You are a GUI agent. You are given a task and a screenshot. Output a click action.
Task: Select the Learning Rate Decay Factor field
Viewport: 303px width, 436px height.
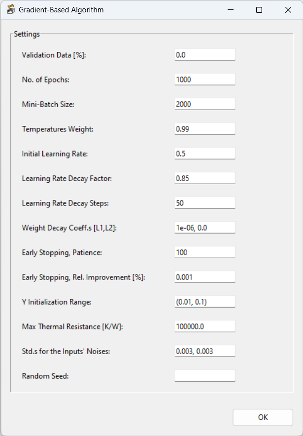(204, 178)
